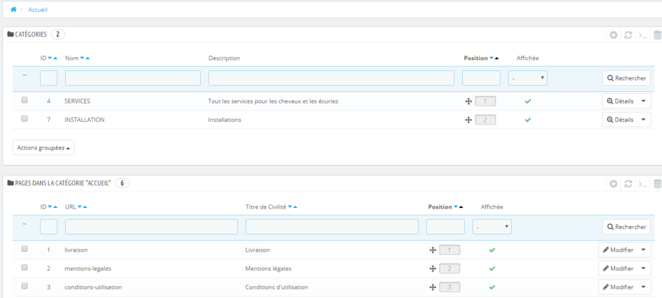Click the "Conditions d'utilisation" title cell

277,287
